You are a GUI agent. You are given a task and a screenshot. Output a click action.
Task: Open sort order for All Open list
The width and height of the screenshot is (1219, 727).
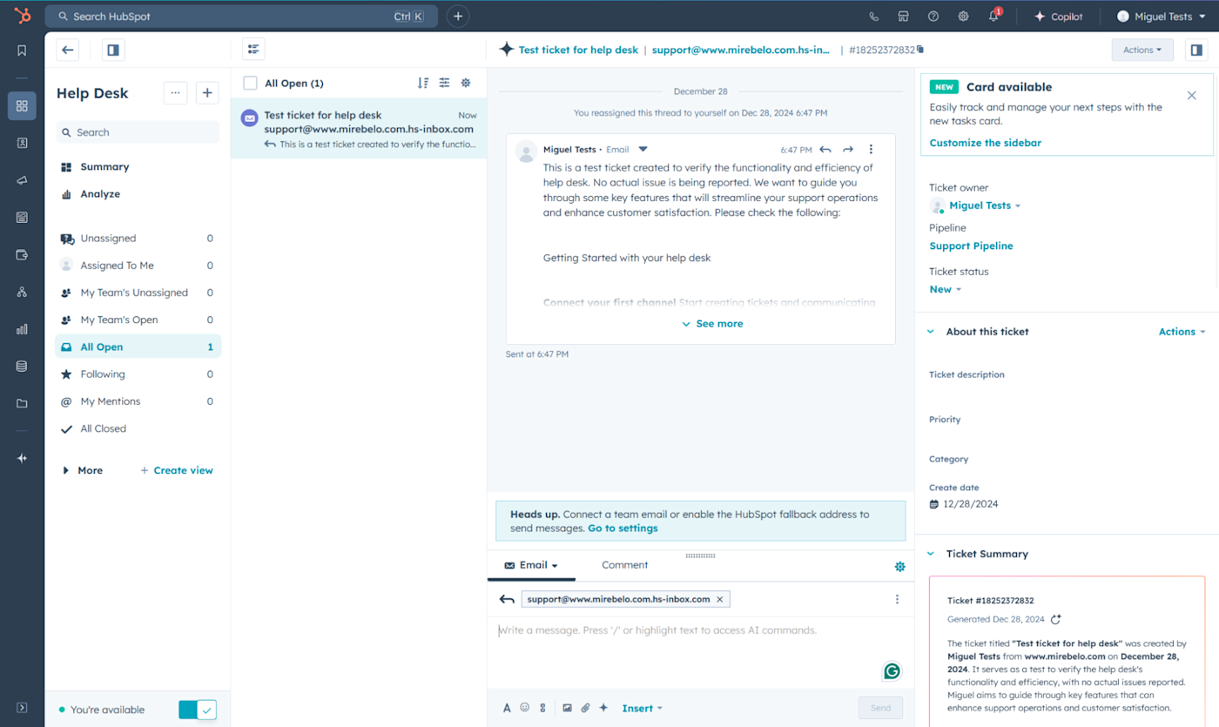[423, 83]
